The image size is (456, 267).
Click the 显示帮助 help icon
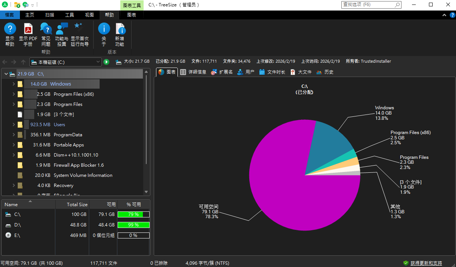(10, 29)
